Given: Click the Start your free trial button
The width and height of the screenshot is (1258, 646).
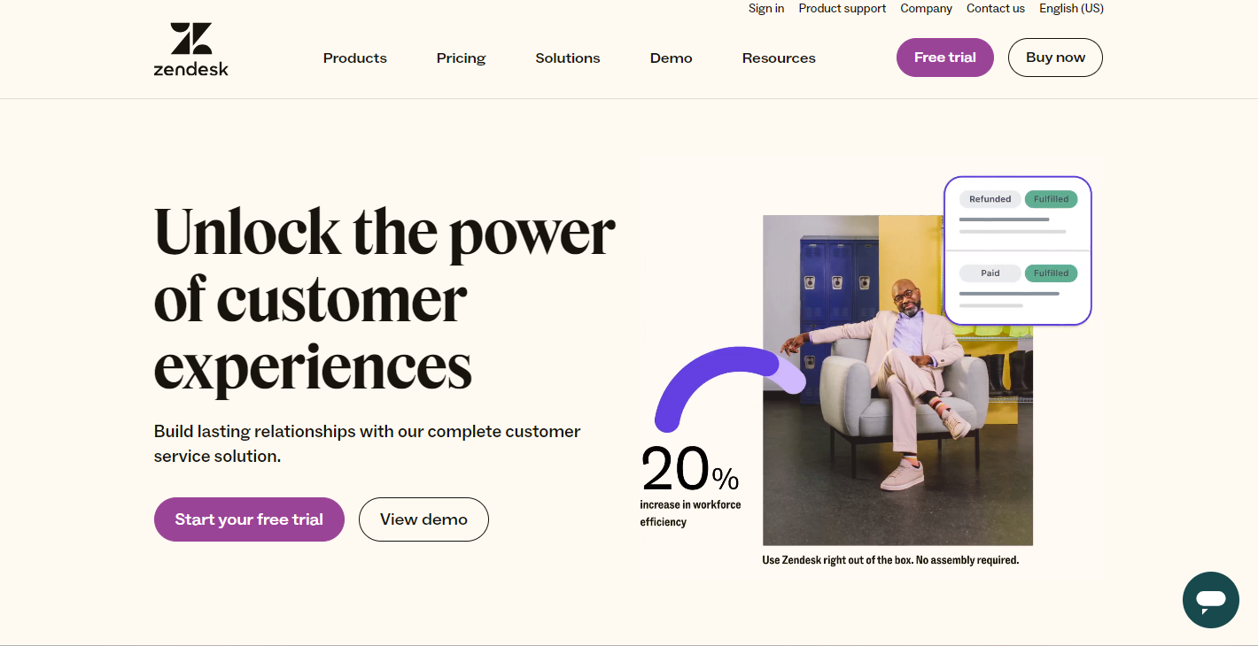Looking at the screenshot, I should coord(249,519).
